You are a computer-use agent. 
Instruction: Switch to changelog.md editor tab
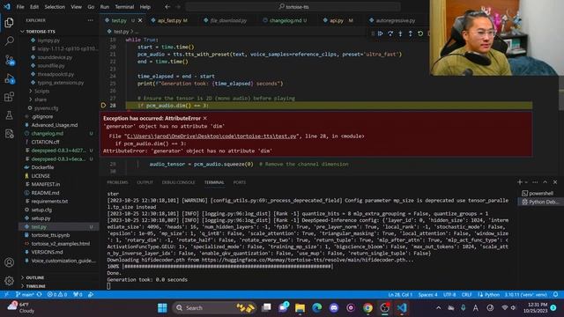286,20
